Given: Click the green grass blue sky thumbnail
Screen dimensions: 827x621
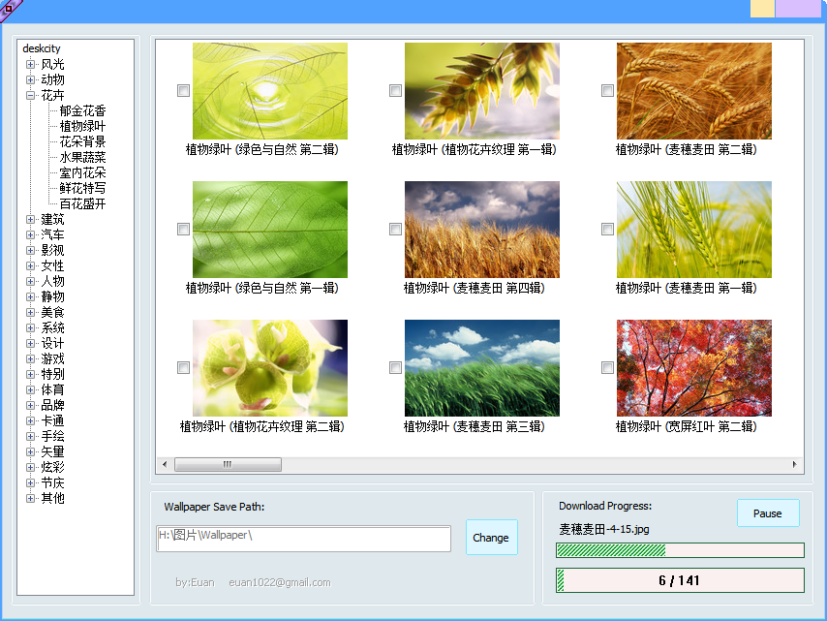Looking at the screenshot, I should tap(481, 367).
